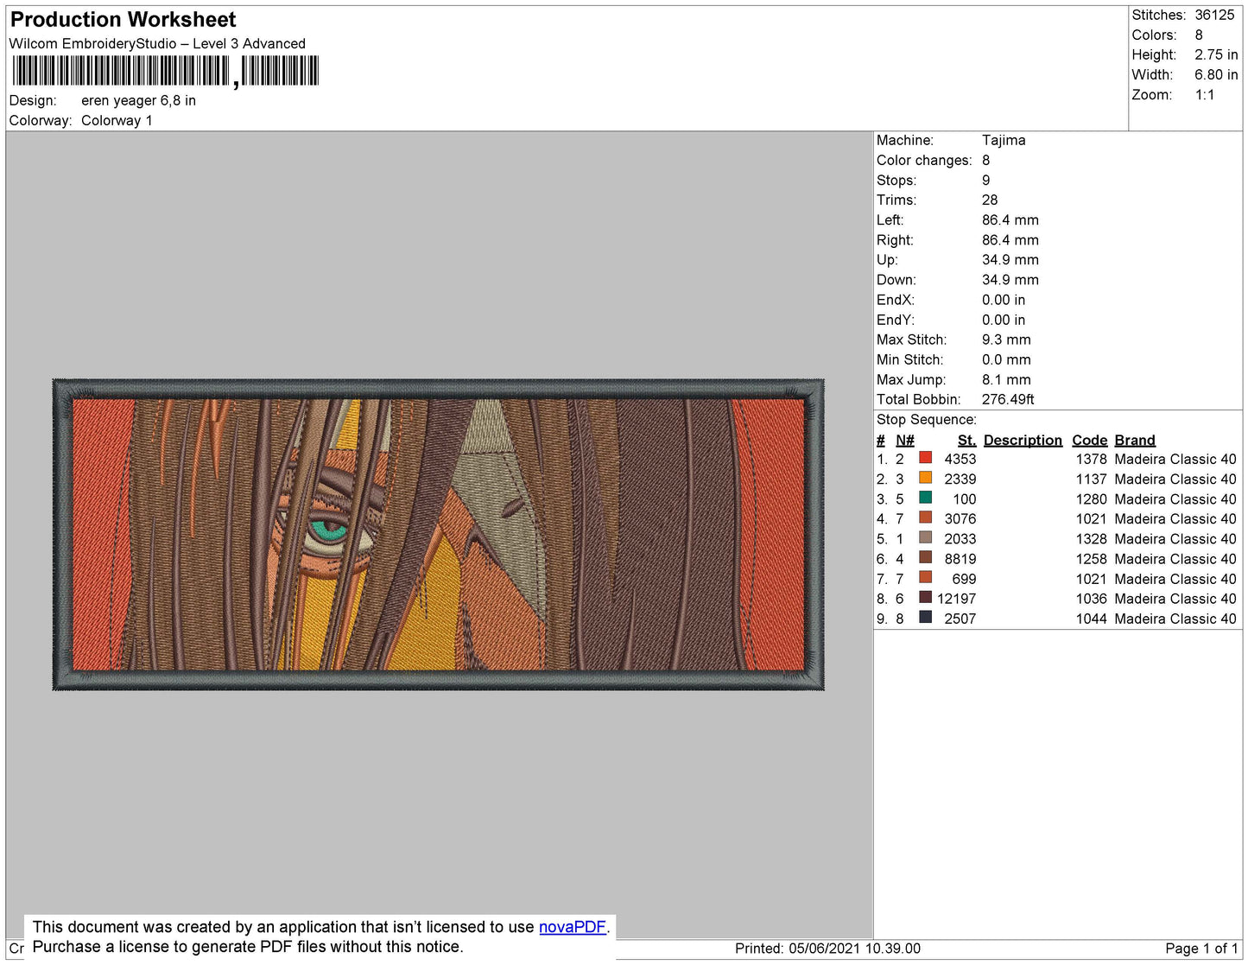Click the 'St.' column header
Screen dimensions: 1248x965
pos(966,440)
